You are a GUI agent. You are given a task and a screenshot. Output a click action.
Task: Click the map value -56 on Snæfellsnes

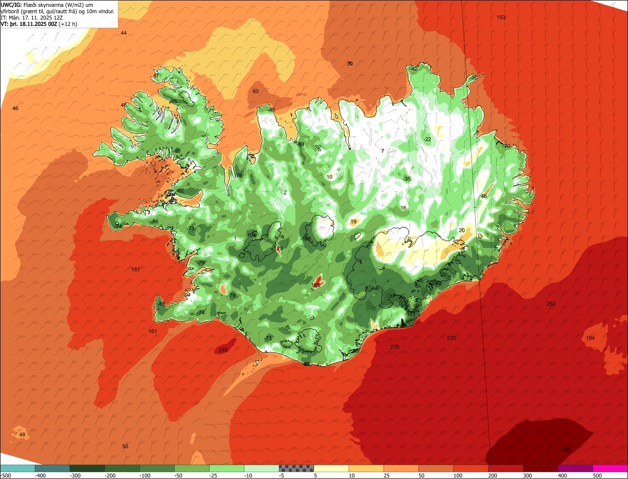155,221
